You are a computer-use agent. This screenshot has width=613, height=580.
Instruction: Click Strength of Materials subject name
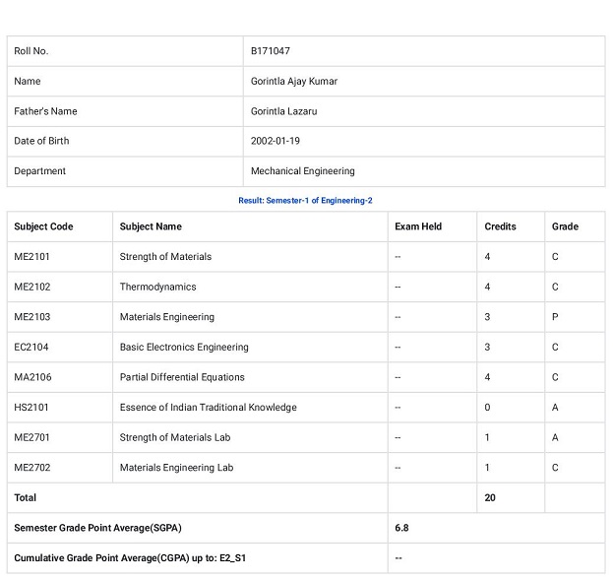click(x=165, y=257)
